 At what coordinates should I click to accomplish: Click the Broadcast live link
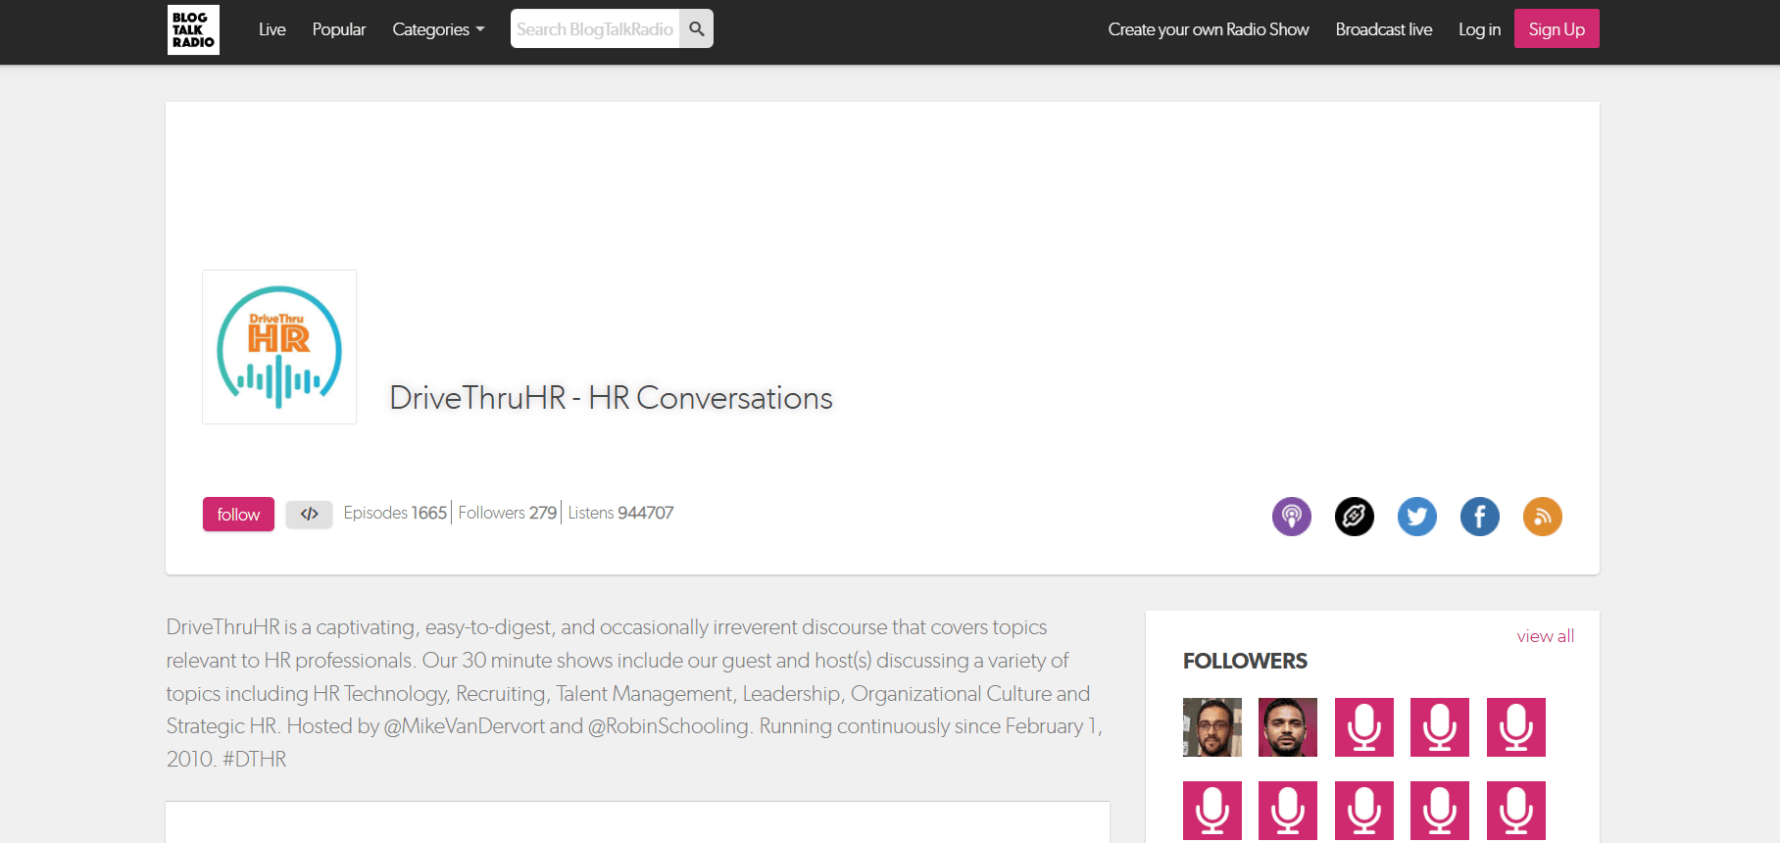click(1383, 29)
